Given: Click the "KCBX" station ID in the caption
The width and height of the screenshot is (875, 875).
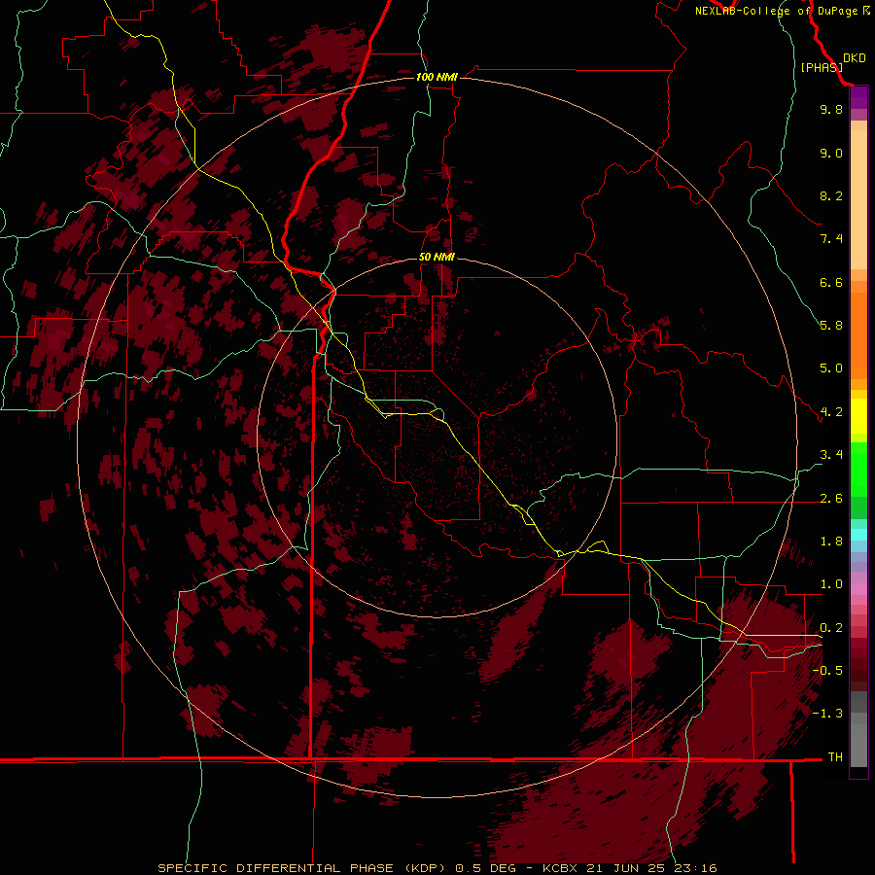Looking at the screenshot, I should click(561, 868).
